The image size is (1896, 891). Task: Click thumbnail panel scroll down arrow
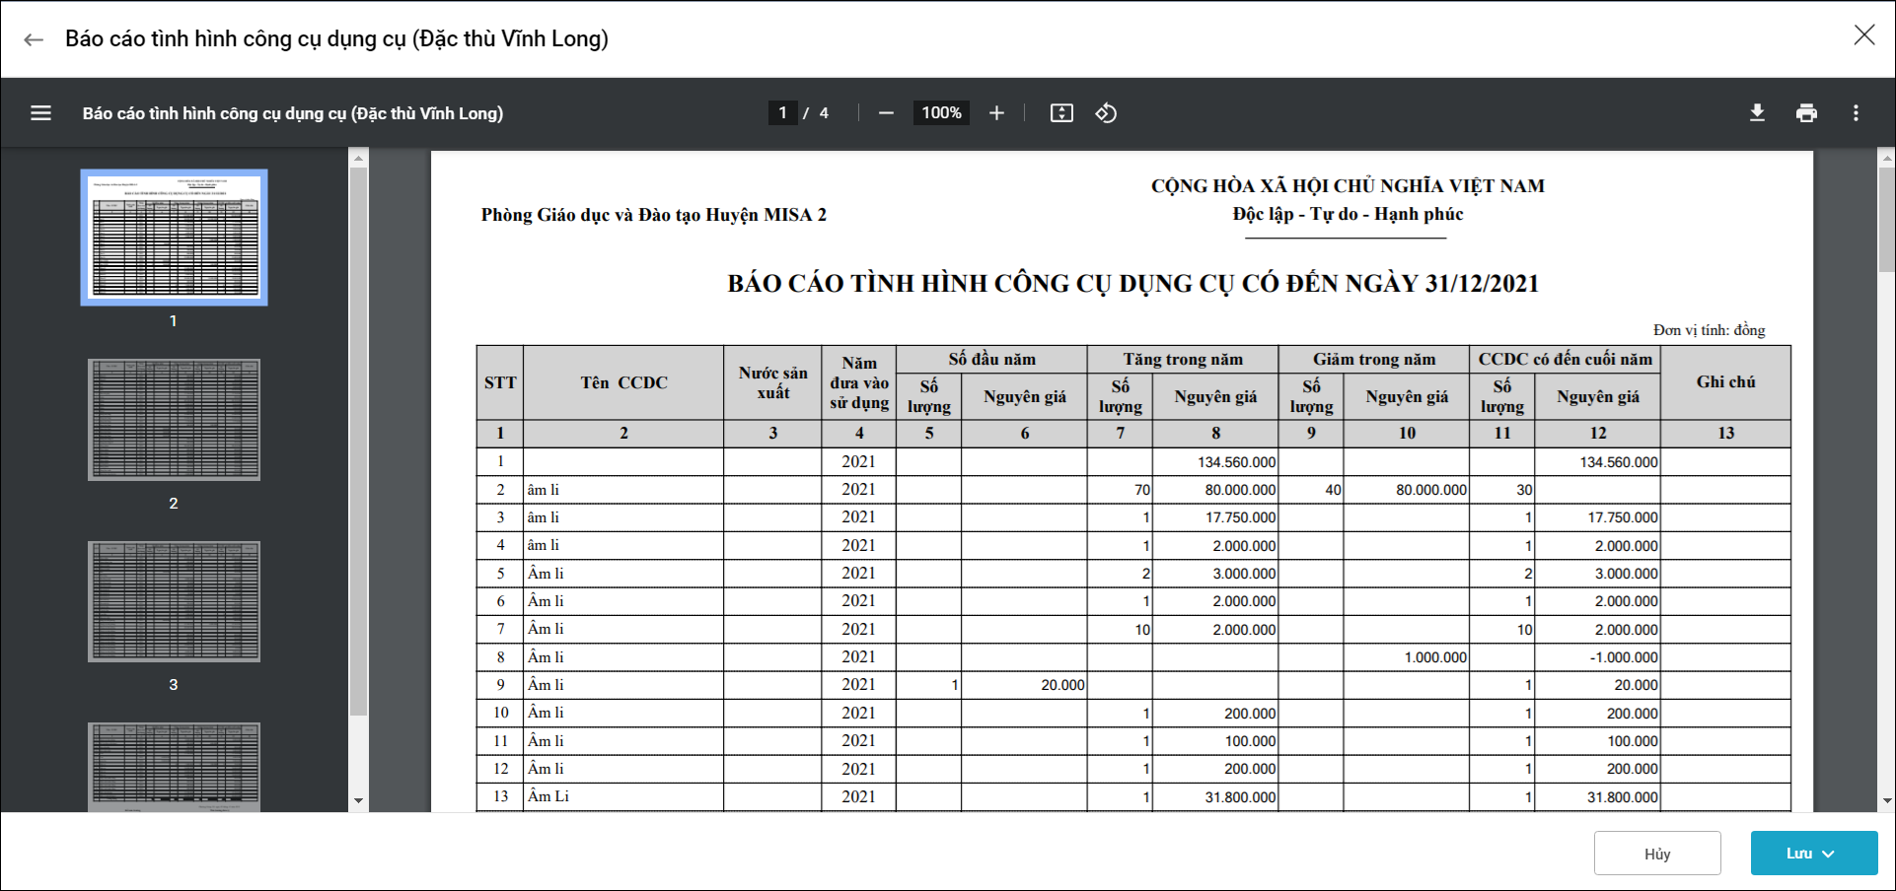(x=358, y=801)
